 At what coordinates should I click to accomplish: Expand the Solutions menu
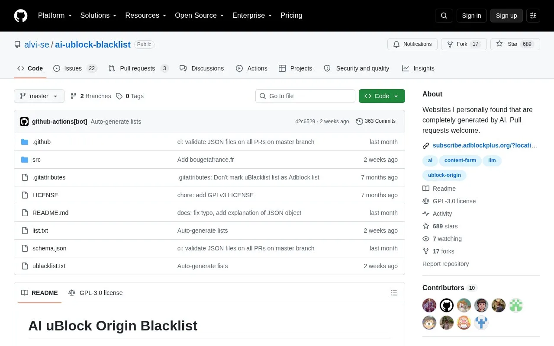99,16
